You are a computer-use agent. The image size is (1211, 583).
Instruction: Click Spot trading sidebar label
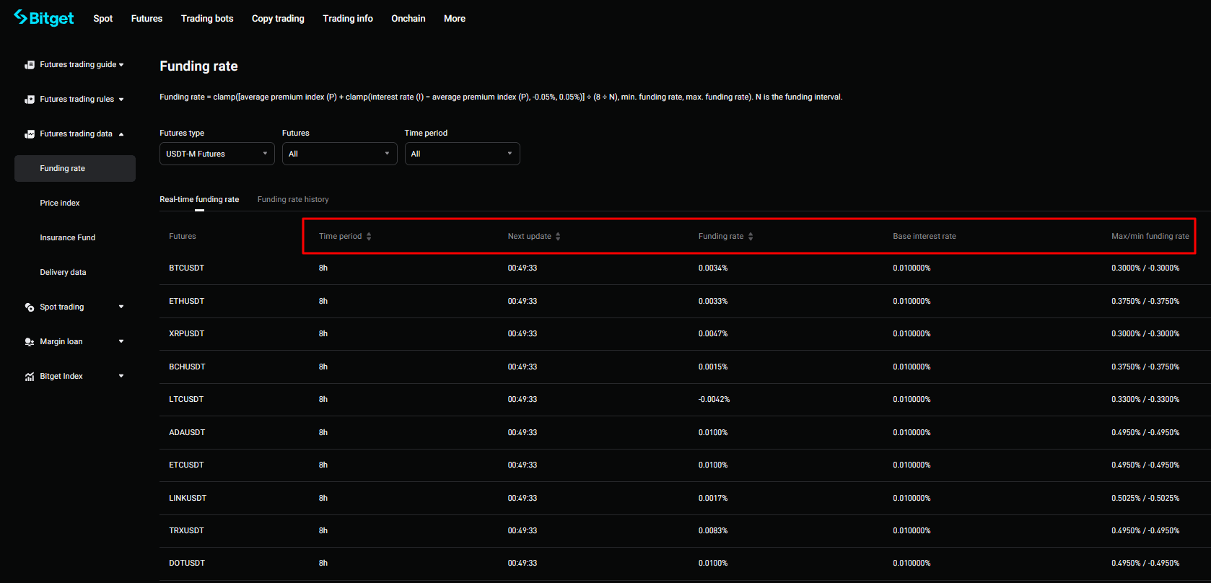62,307
